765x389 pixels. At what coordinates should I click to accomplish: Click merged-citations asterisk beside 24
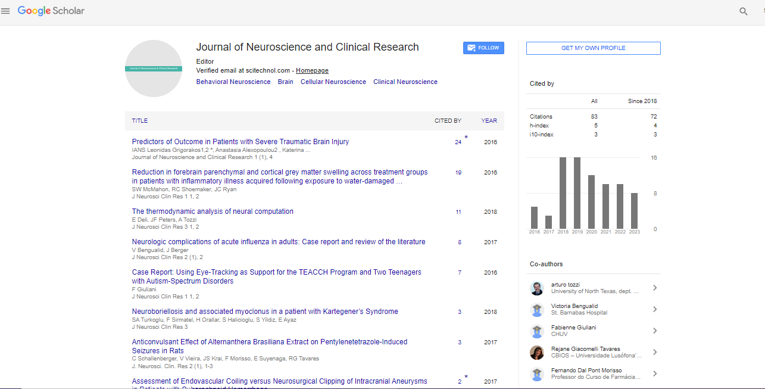466,138
